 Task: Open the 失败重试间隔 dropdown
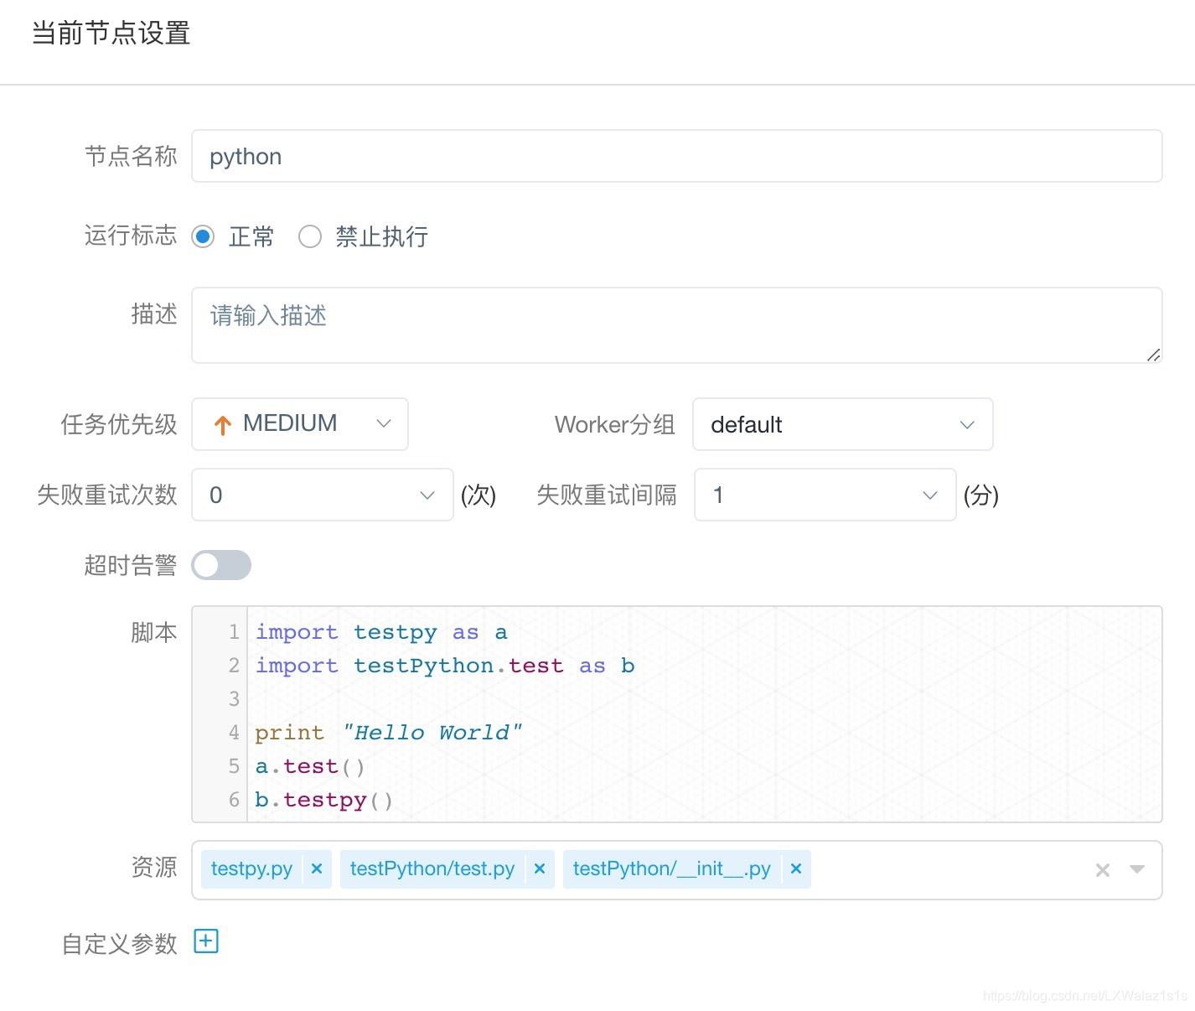pos(825,495)
